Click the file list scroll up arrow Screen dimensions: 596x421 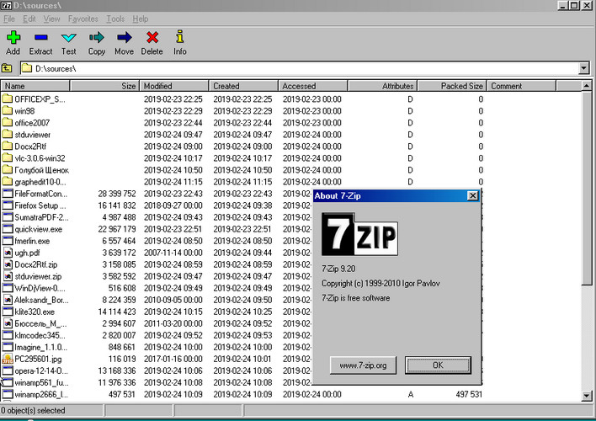[587, 86]
